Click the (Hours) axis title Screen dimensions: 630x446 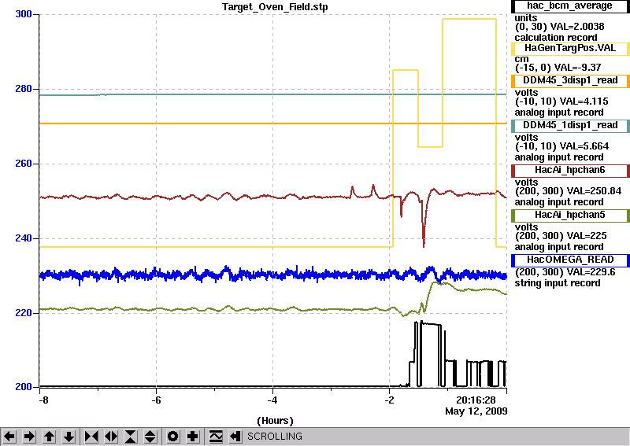point(275,421)
